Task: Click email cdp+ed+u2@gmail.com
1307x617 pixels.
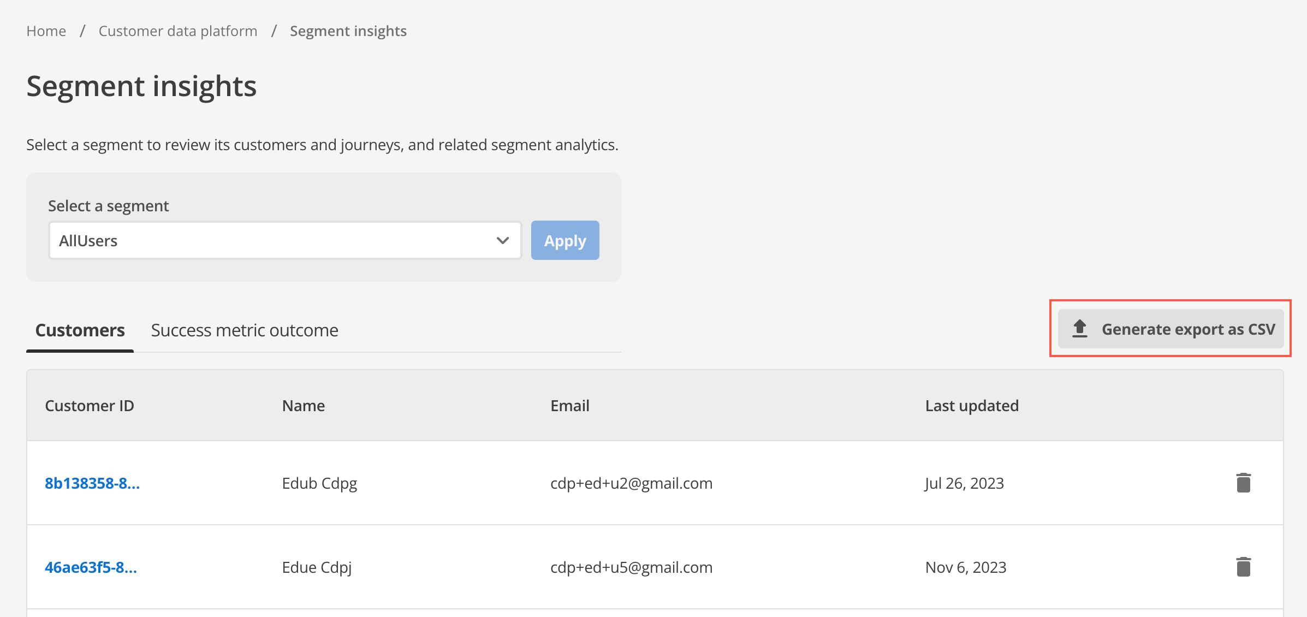Action: pyautogui.click(x=631, y=483)
